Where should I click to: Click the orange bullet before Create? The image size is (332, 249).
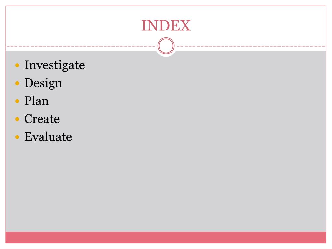click(x=18, y=119)
